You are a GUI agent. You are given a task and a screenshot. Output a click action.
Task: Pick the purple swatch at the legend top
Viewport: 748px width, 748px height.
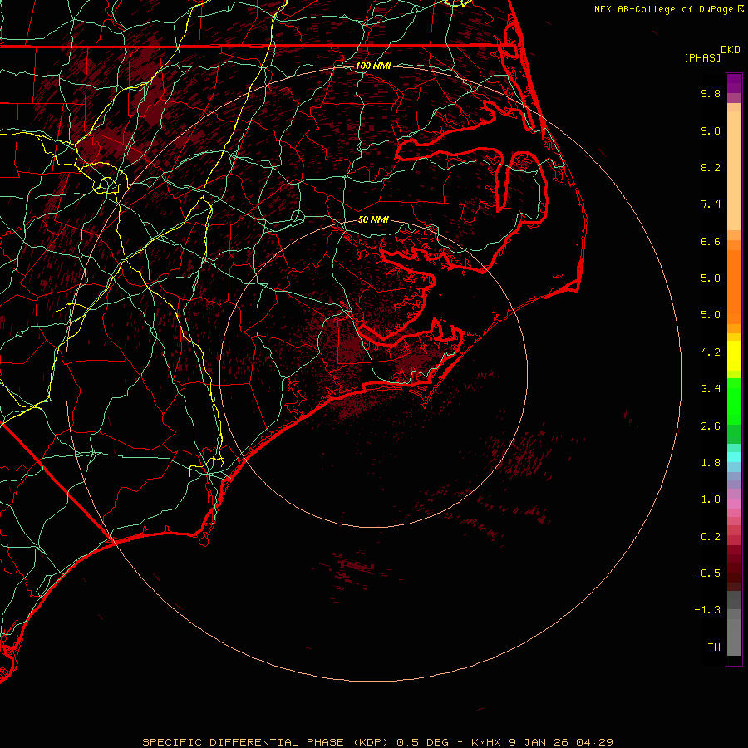tap(734, 83)
